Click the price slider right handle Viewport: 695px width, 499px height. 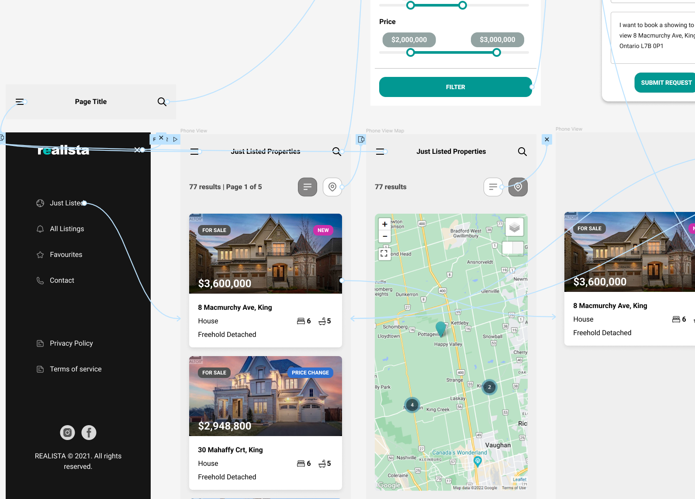(497, 53)
